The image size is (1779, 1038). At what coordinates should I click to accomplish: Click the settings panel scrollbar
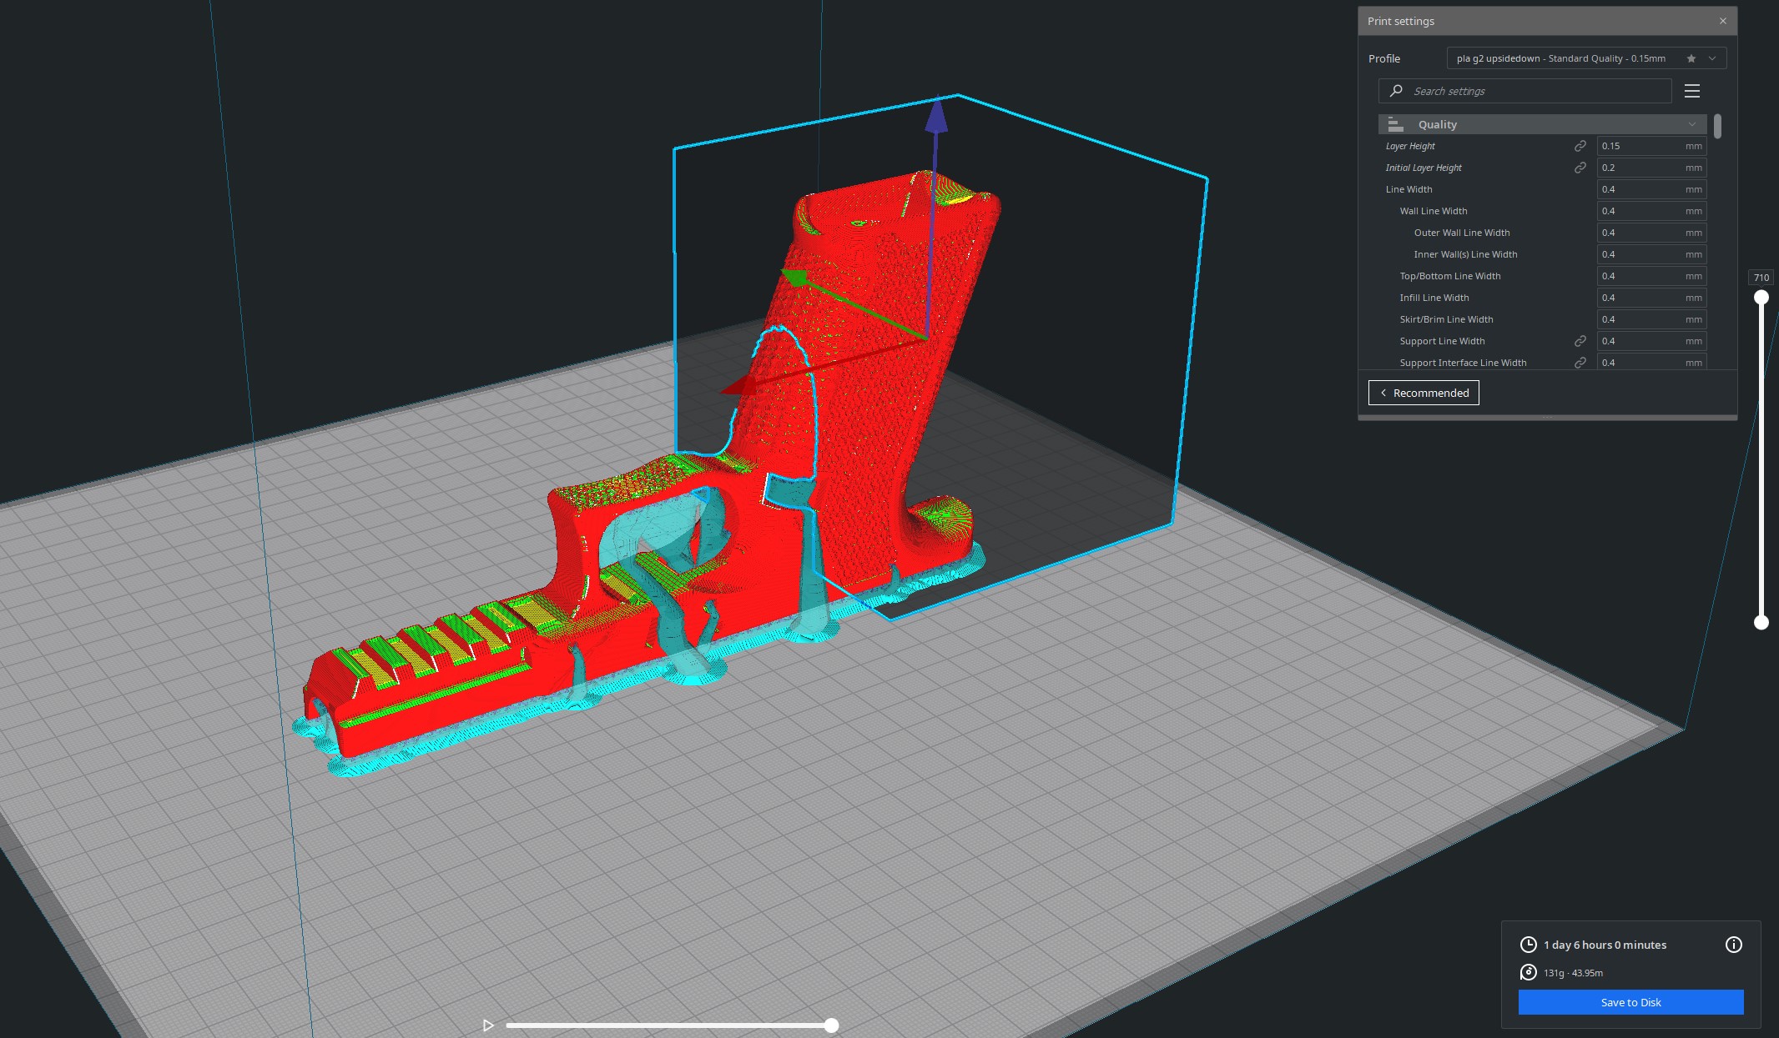1717,127
